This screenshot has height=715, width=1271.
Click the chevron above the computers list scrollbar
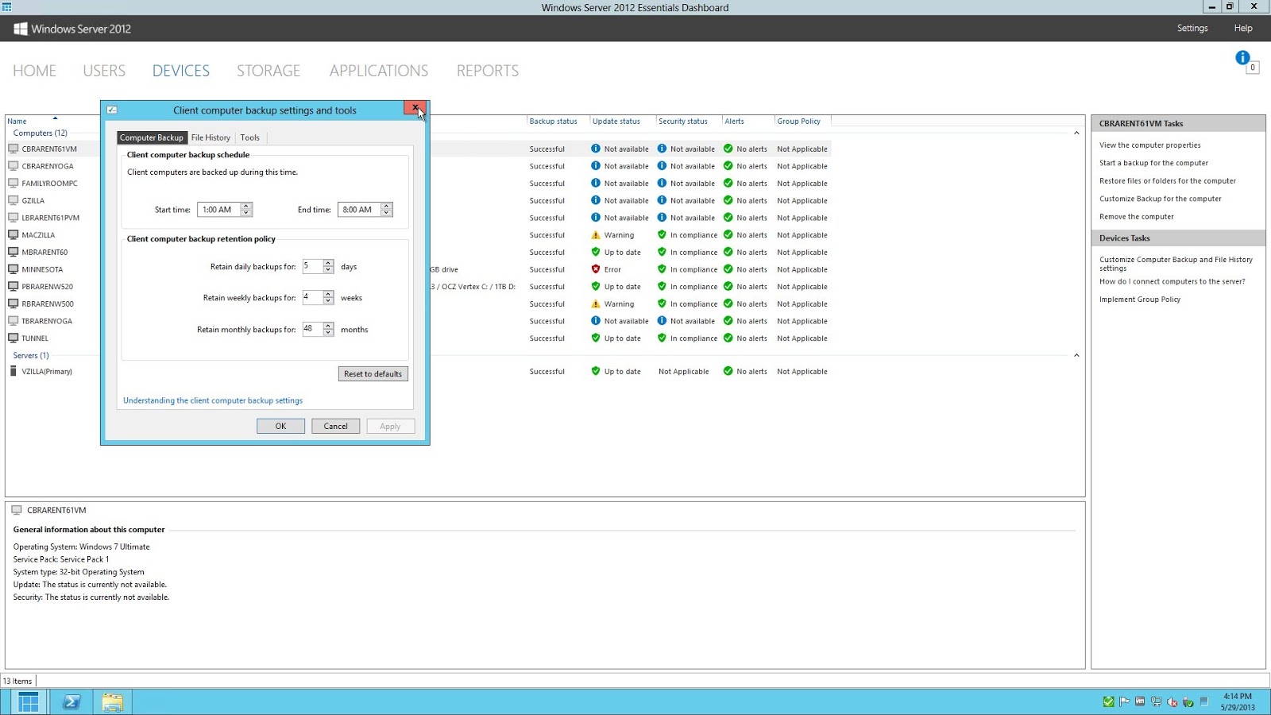point(1077,133)
